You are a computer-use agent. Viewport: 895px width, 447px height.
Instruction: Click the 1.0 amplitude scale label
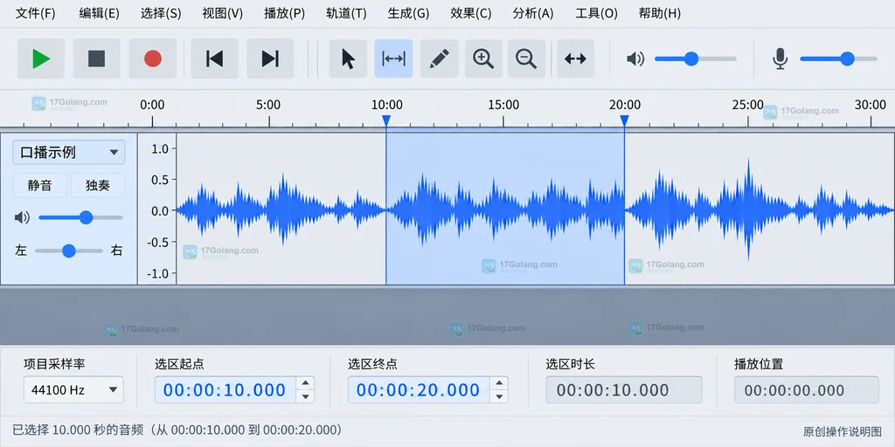[160, 148]
